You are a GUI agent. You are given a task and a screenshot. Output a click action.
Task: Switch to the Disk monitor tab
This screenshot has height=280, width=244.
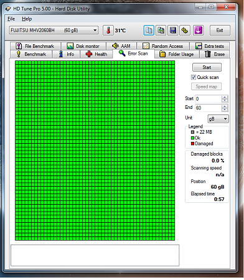(x=83, y=46)
